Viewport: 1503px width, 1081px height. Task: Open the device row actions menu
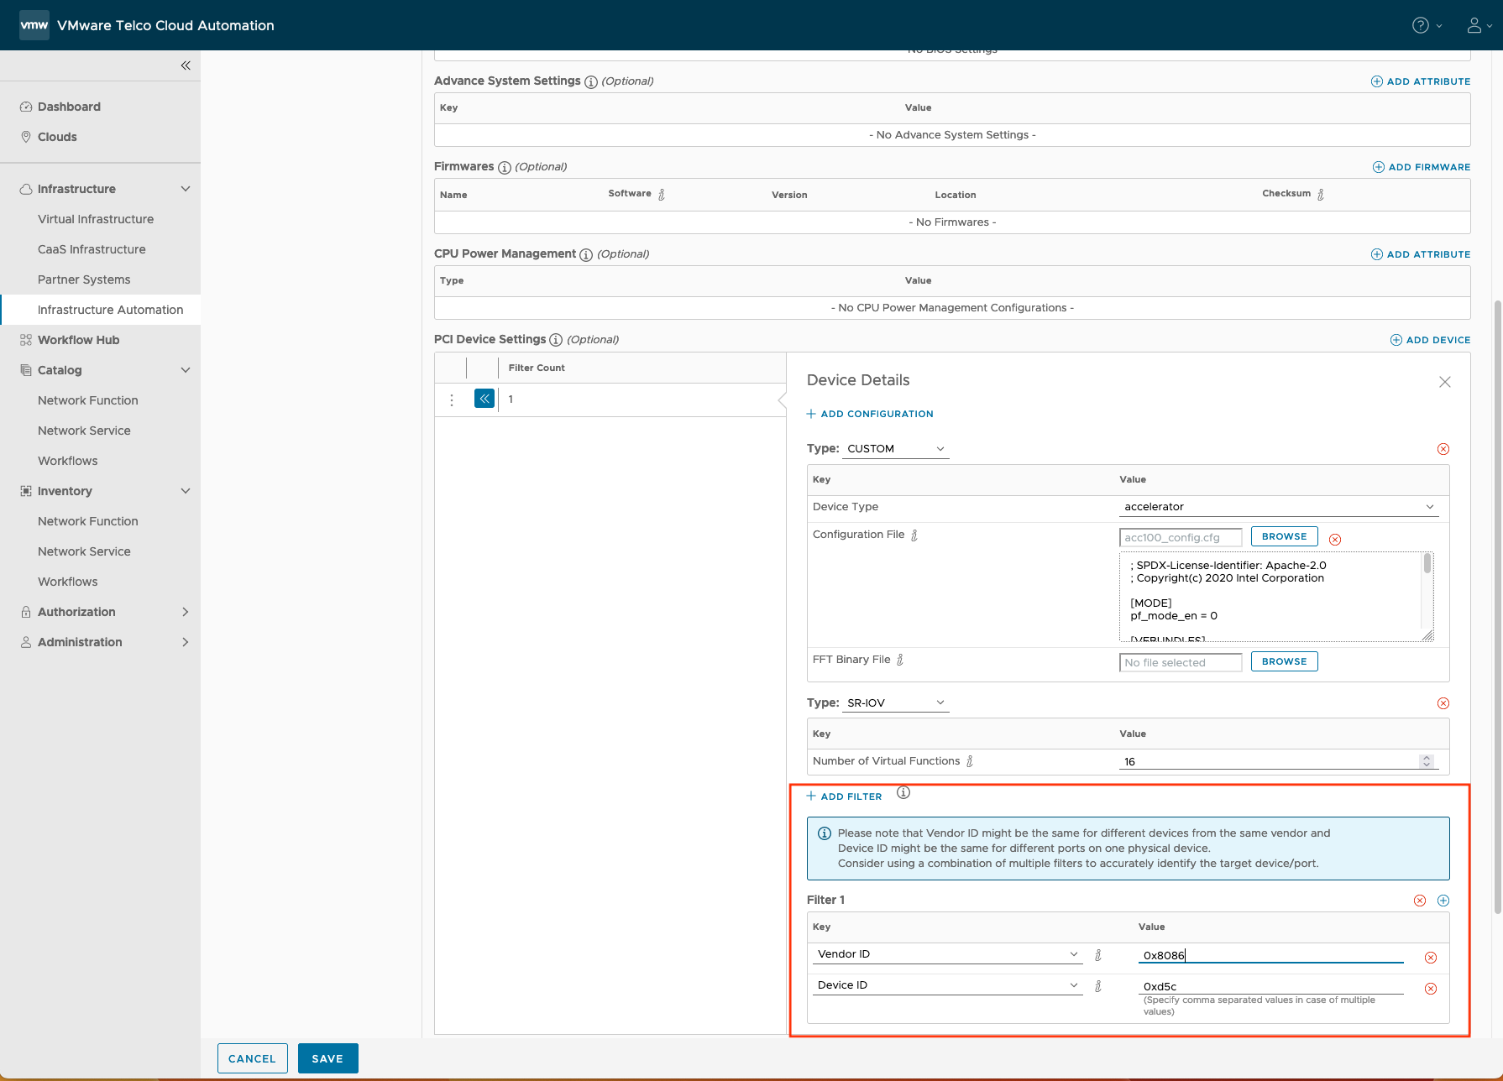(x=452, y=399)
